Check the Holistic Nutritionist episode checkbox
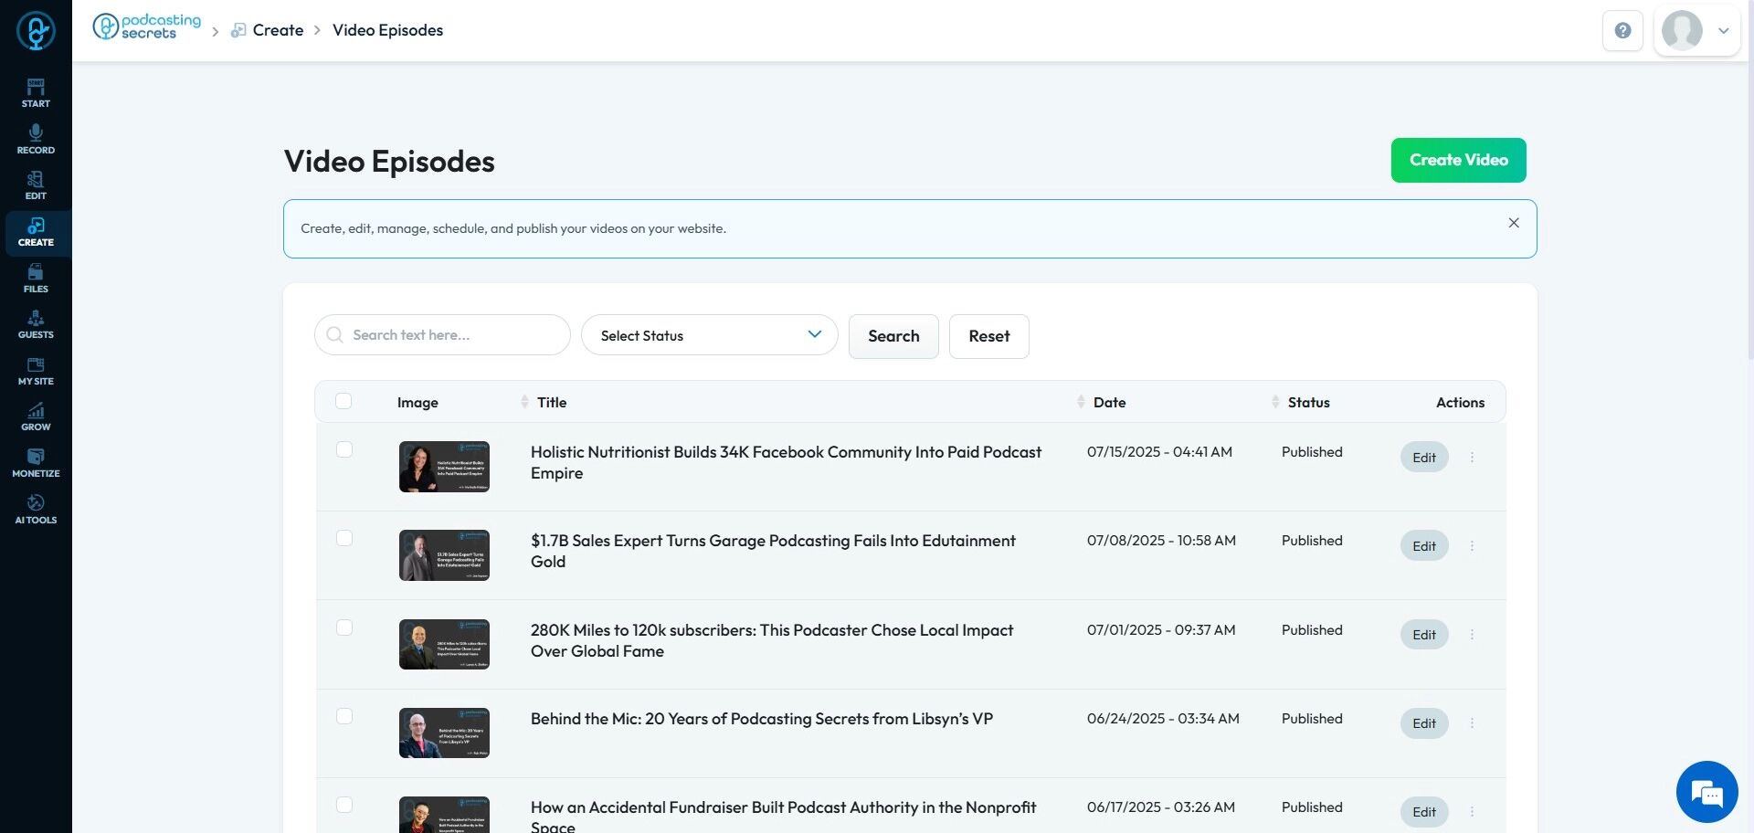1754x833 pixels. (344, 449)
